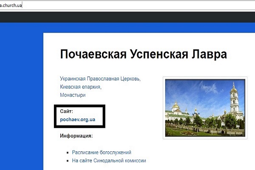Open the Монастыри category link
The image size is (255, 170).
coord(73,95)
